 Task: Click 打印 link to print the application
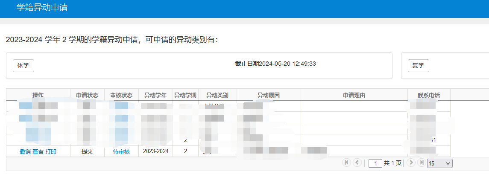pyautogui.click(x=51, y=151)
